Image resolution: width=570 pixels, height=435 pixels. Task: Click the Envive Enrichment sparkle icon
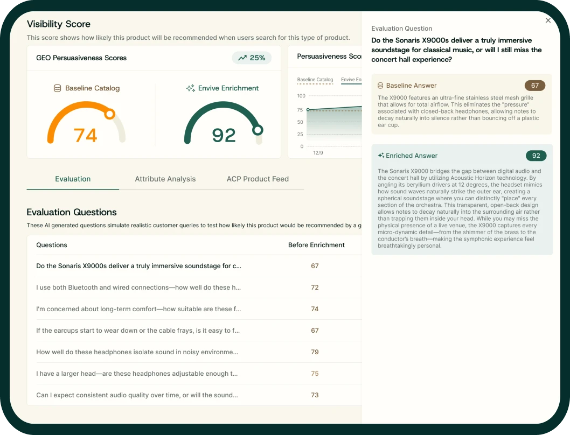(191, 88)
